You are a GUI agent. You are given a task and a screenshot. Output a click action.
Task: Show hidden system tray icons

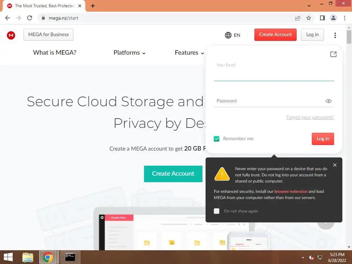[303, 257]
